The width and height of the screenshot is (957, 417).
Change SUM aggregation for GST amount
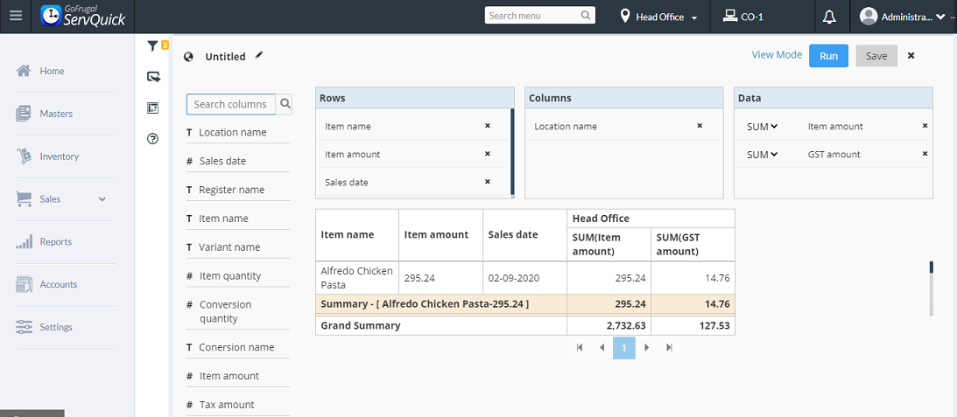click(762, 155)
